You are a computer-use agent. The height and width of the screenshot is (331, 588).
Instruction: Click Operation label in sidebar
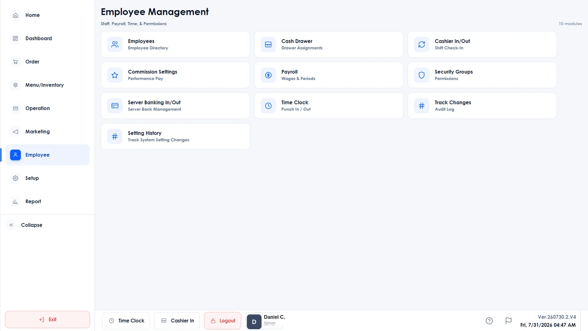(38, 108)
